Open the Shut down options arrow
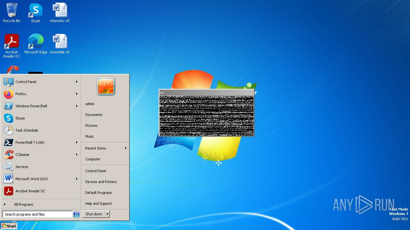 pos(108,214)
